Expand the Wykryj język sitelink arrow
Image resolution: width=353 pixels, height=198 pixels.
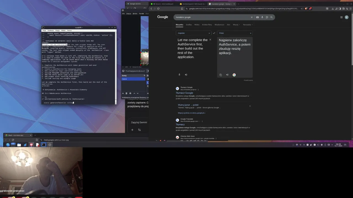pos(250,106)
